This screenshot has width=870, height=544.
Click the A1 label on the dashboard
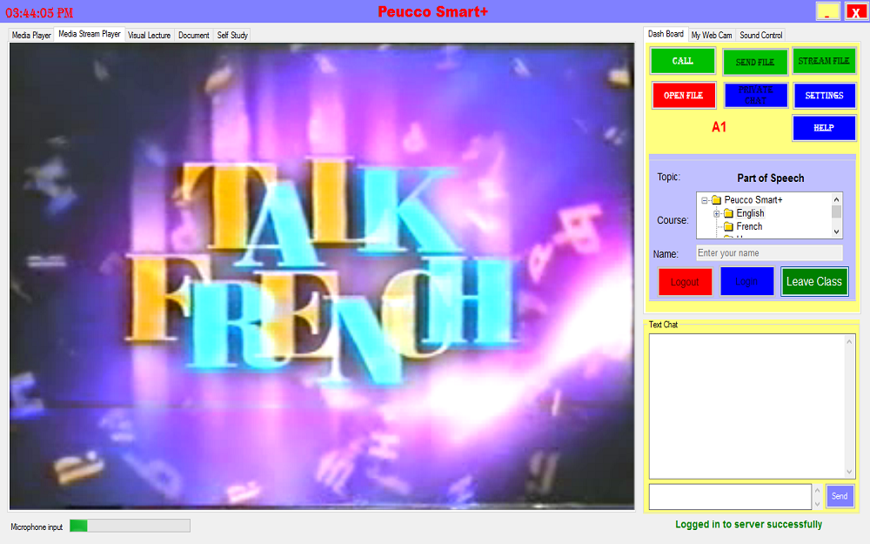coord(719,128)
